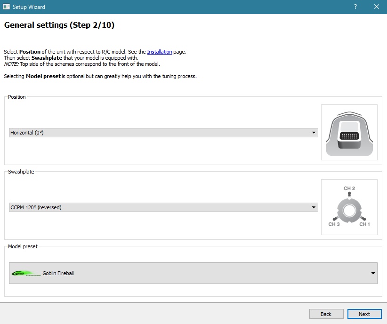Click the Model preset dropdown arrow
This screenshot has height=324, width=387.
(373, 273)
